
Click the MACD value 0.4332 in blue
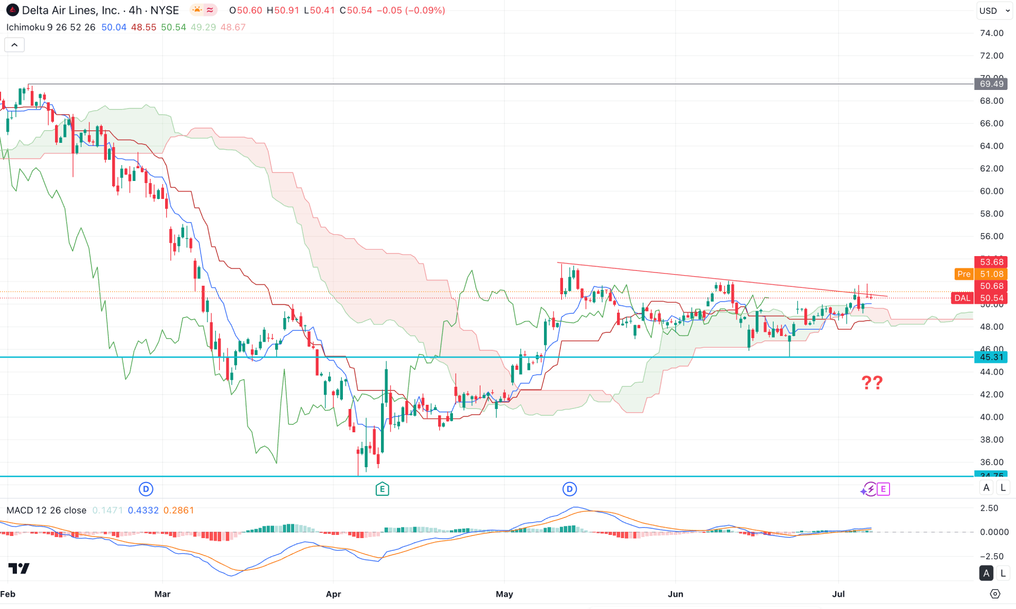[x=143, y=510]
